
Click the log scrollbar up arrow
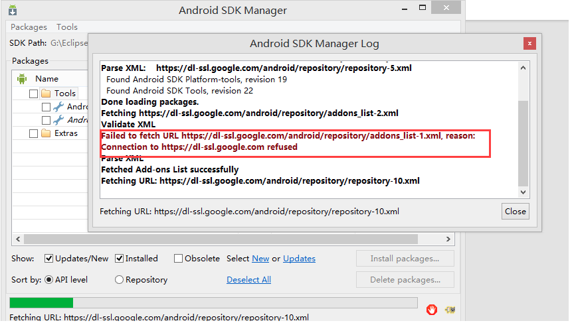point(523,68)
